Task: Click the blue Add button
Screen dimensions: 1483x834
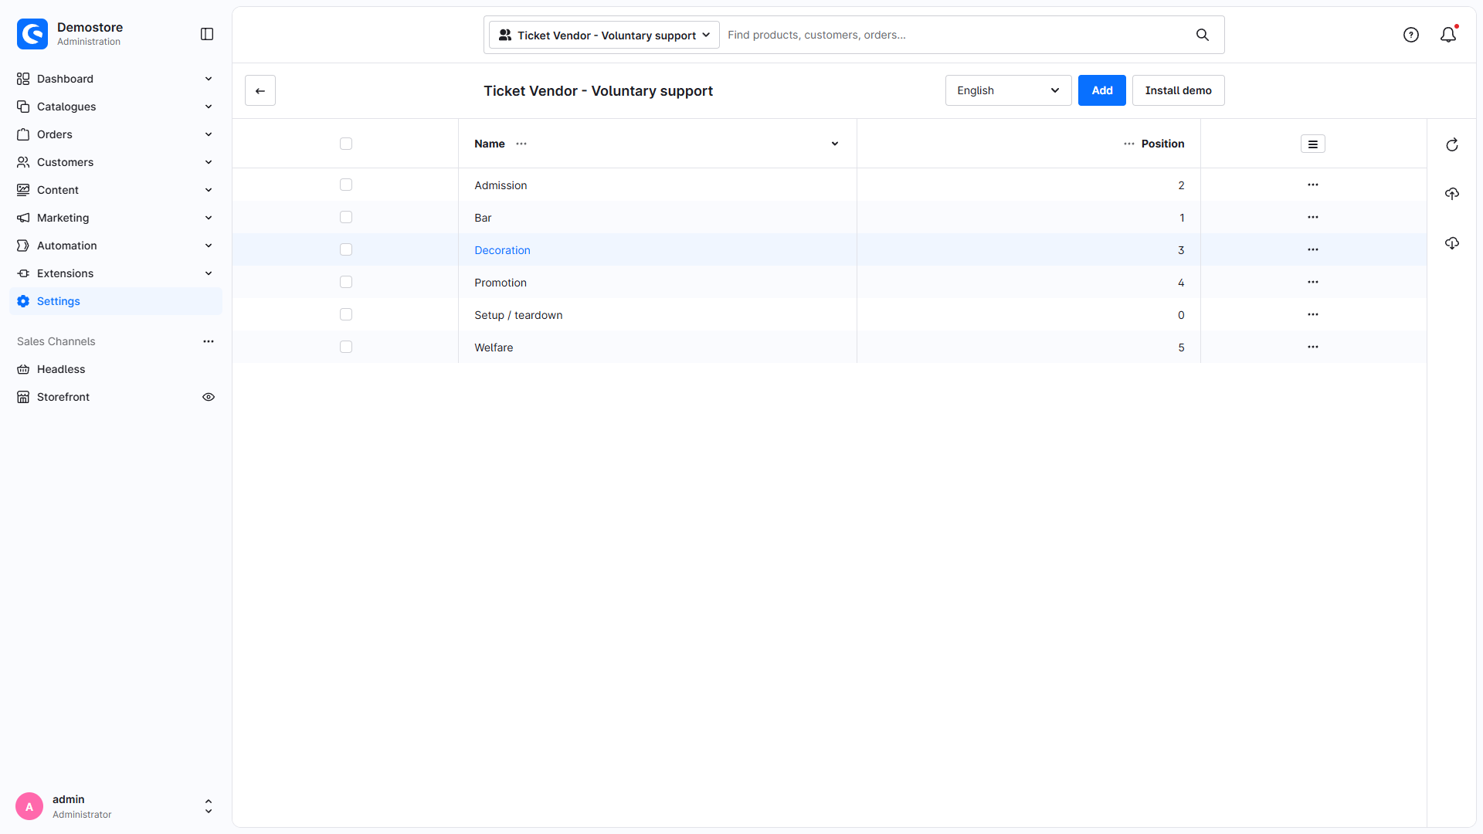Action: (1102, 90)
